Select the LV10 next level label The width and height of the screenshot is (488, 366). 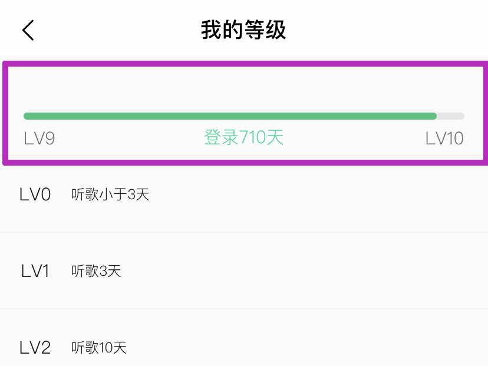click(444, 139)
